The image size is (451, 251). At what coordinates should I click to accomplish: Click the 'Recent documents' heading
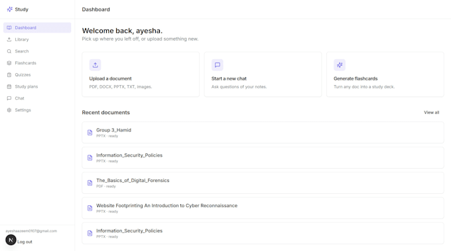tap(106, 112)
